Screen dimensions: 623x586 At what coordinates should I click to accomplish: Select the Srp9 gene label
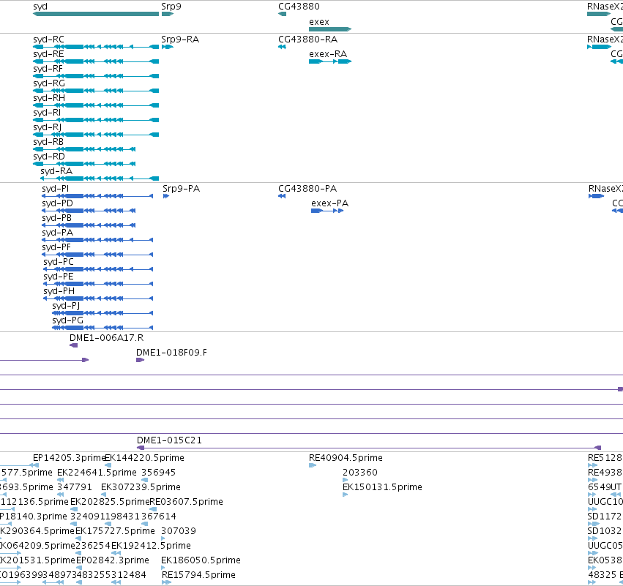(171, 7)
